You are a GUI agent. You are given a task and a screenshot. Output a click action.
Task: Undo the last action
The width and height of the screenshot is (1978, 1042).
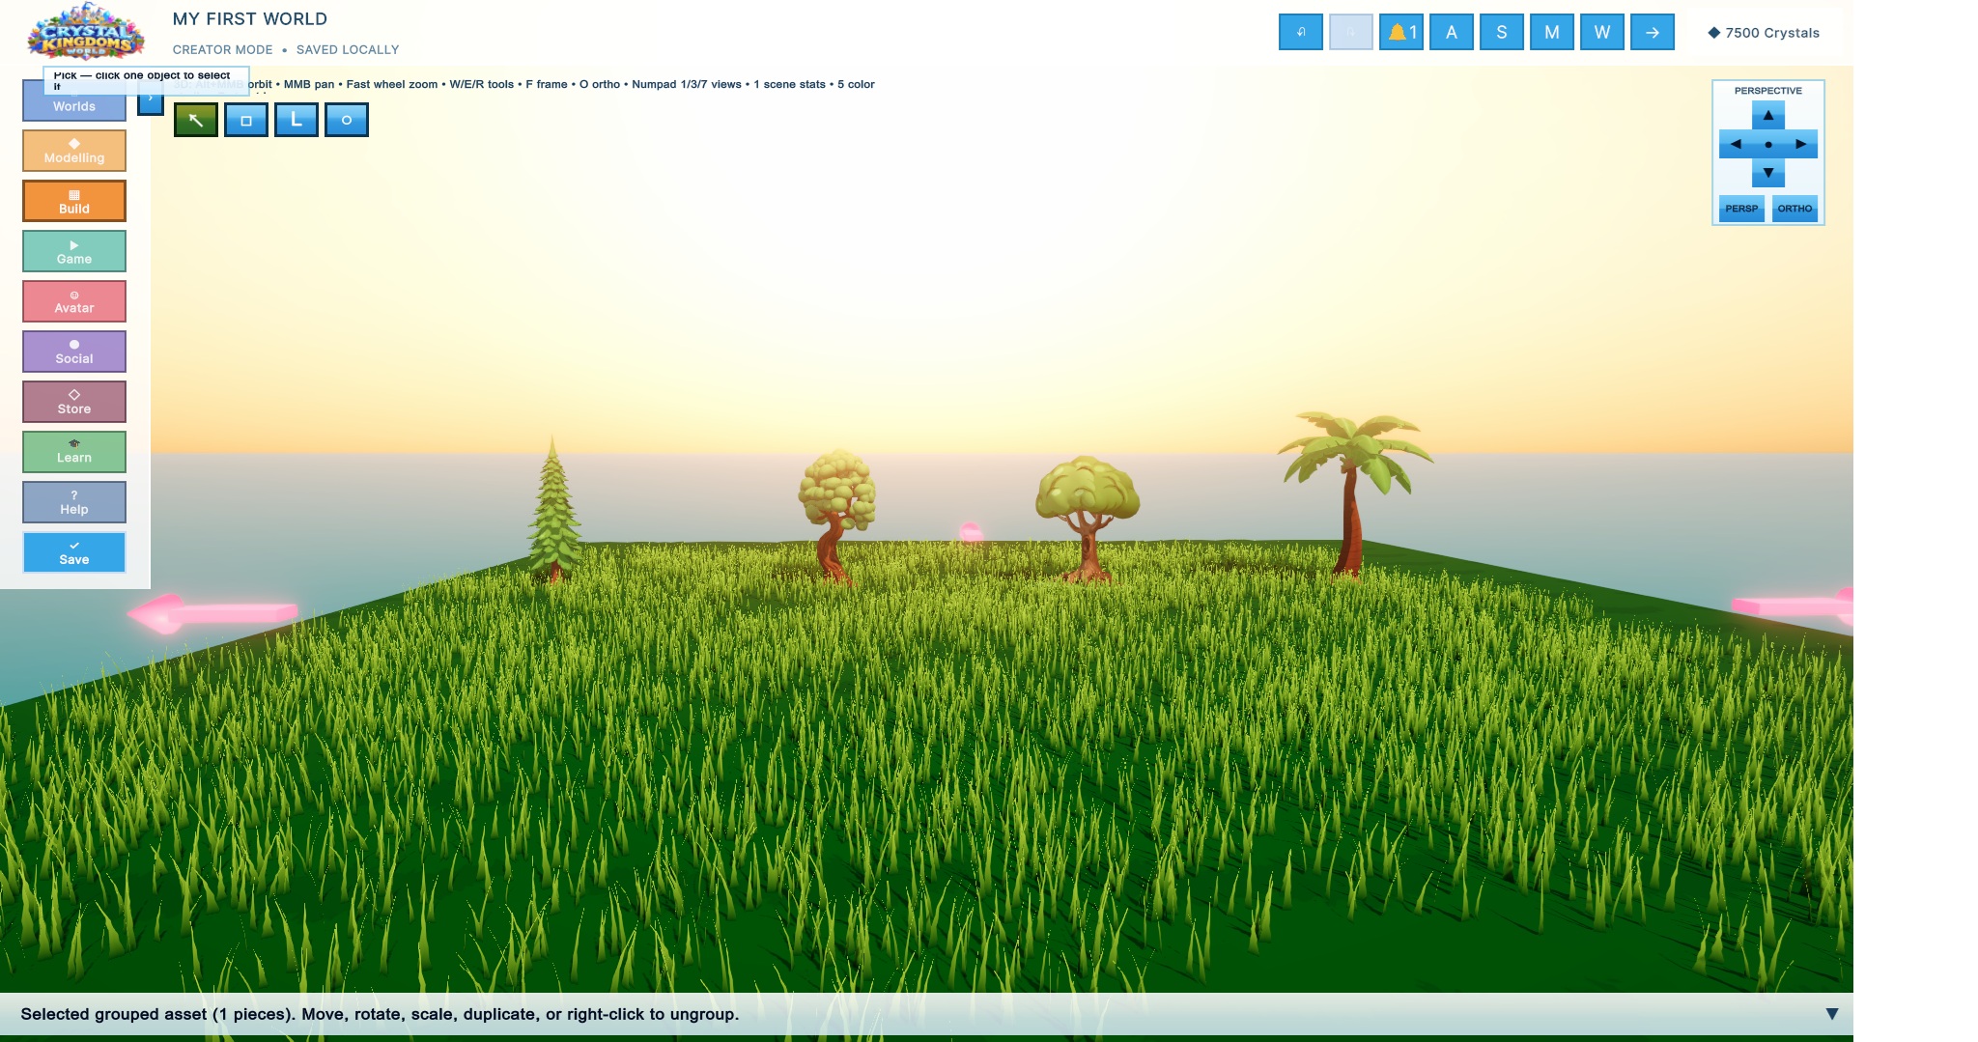[x=1301, y=32]
